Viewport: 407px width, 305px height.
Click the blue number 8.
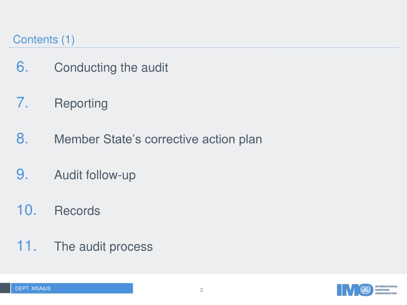pyautogui.click(x=22, y=139)
